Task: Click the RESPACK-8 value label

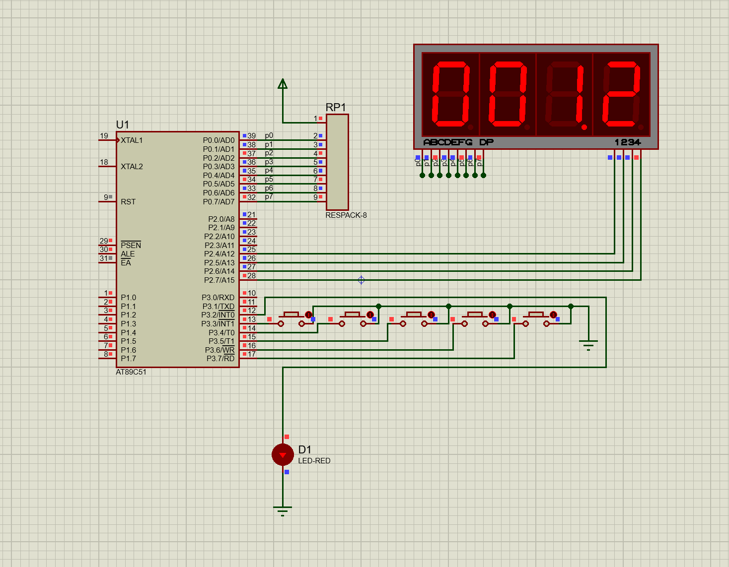Action: click(x=346, y=215)
